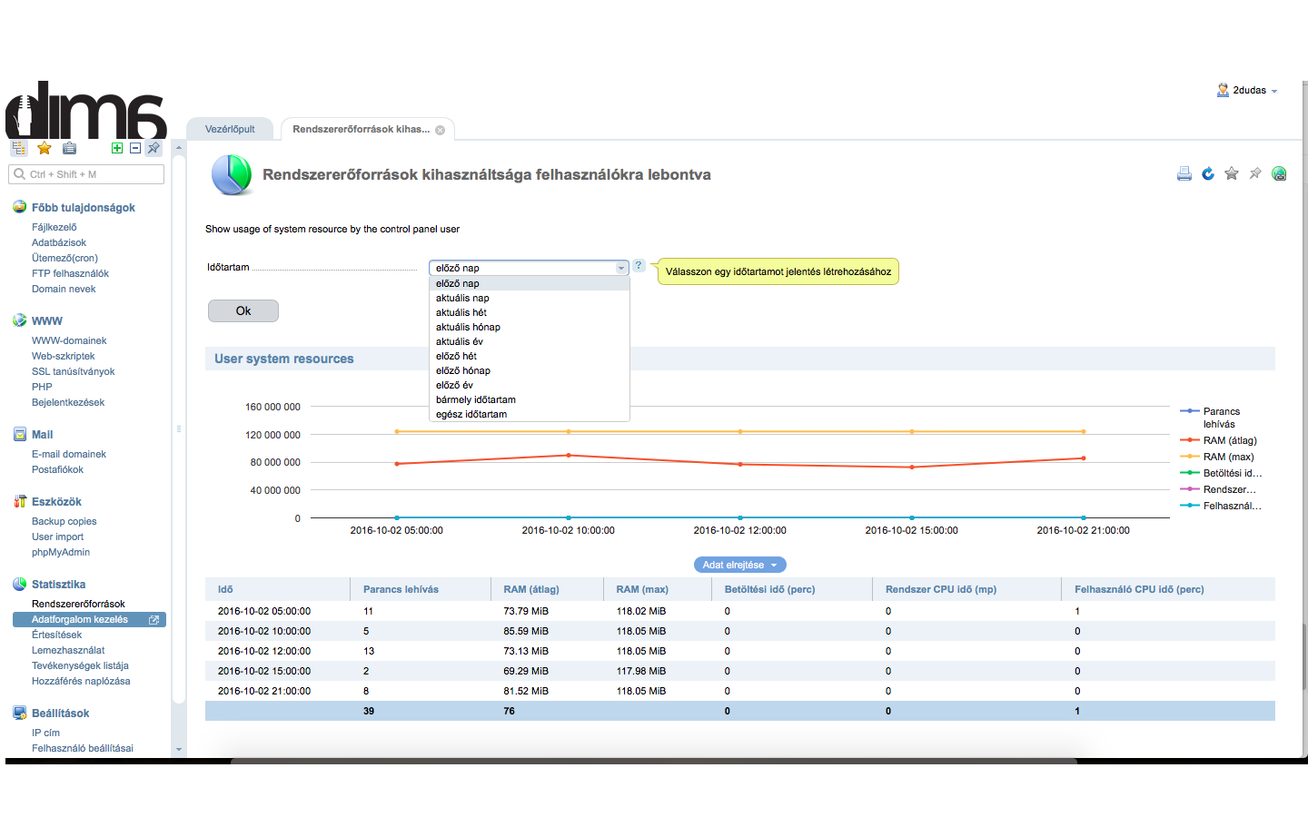
Task: Click the help question mark next to Időtartam
Action: tap(639, 266)
